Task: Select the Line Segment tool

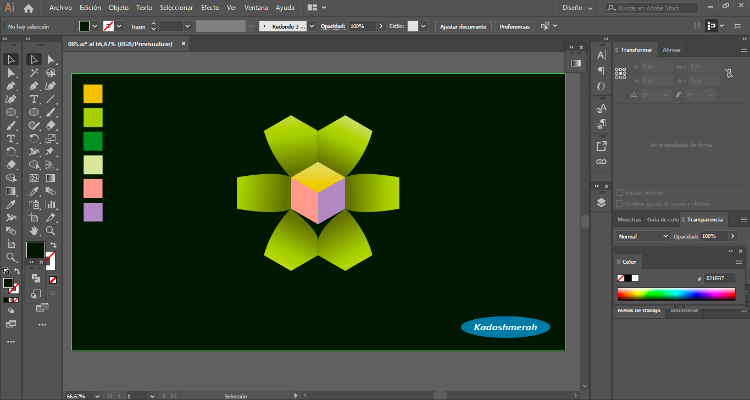Action: point(51,99)
